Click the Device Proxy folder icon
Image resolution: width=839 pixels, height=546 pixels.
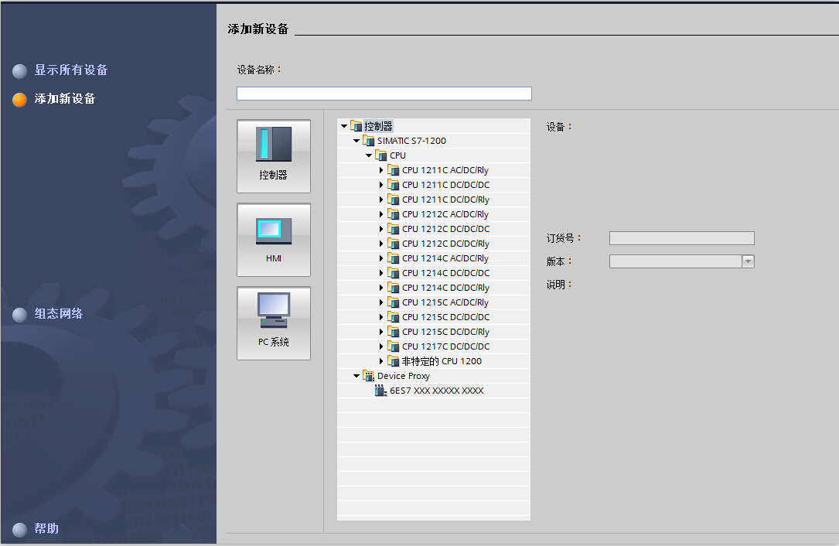point(369,376)
